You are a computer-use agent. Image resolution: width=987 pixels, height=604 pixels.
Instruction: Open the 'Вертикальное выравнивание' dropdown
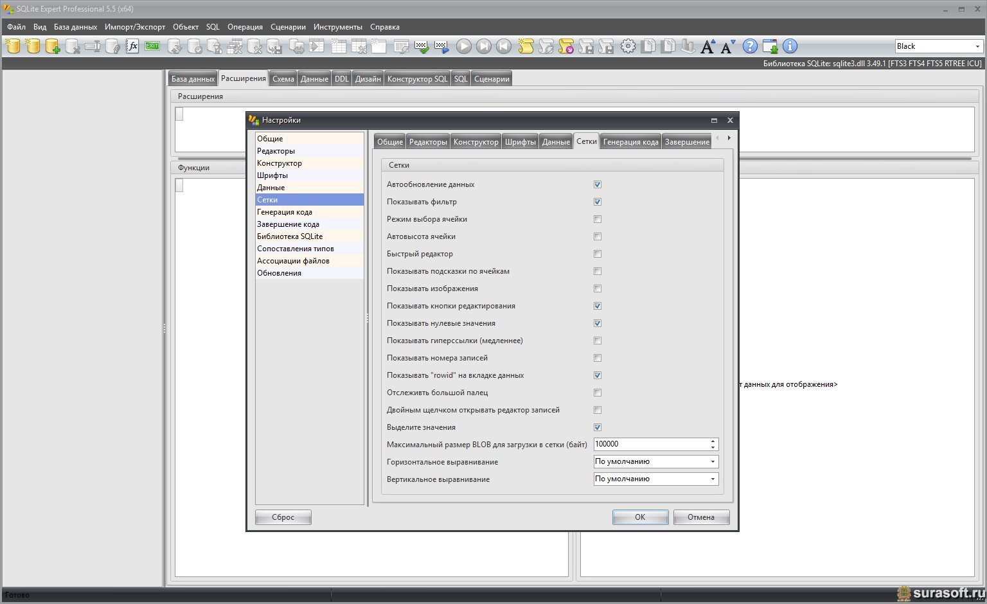[655, 479]
